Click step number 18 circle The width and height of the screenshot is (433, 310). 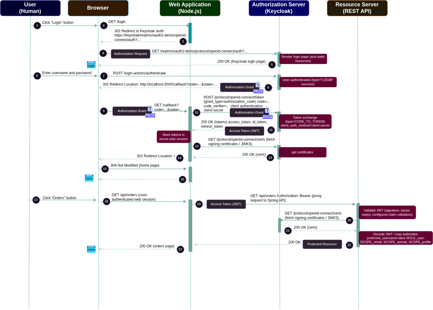[106, 202]
